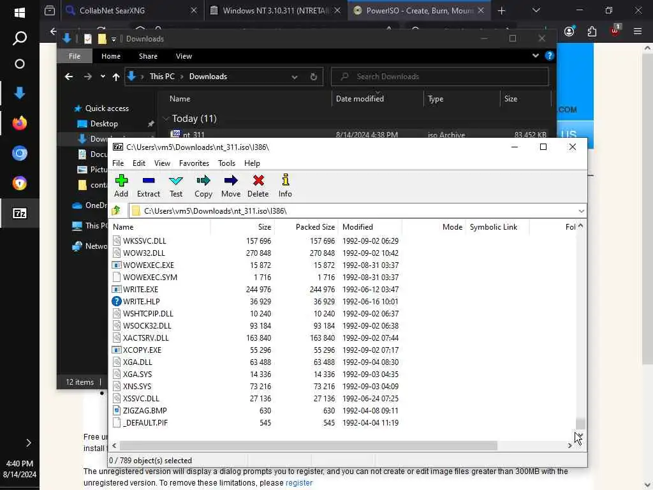Open Explorer Share ribbon tab
The image size is (653, 490).
point(148,56)
